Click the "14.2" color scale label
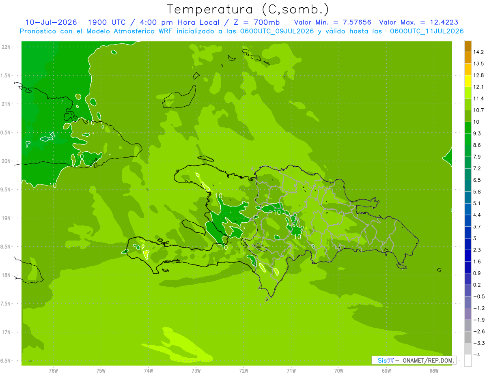 [478, 52]
